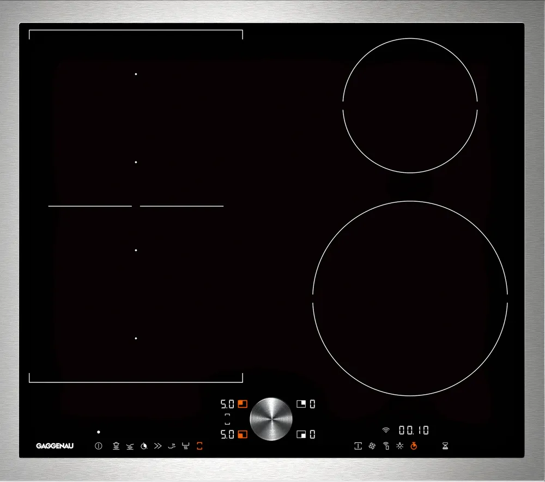
Task: Tap the child lock symbol
Action: (358, 445)
